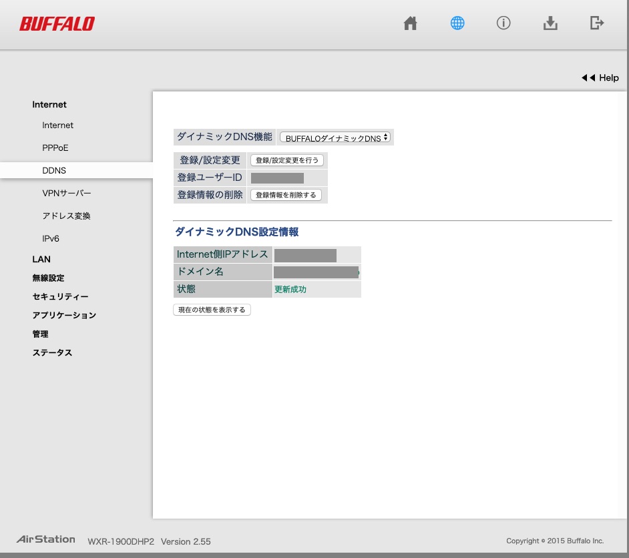629x558 pixels.
Task: Click the 状態 label
Action: pos(186,289)
